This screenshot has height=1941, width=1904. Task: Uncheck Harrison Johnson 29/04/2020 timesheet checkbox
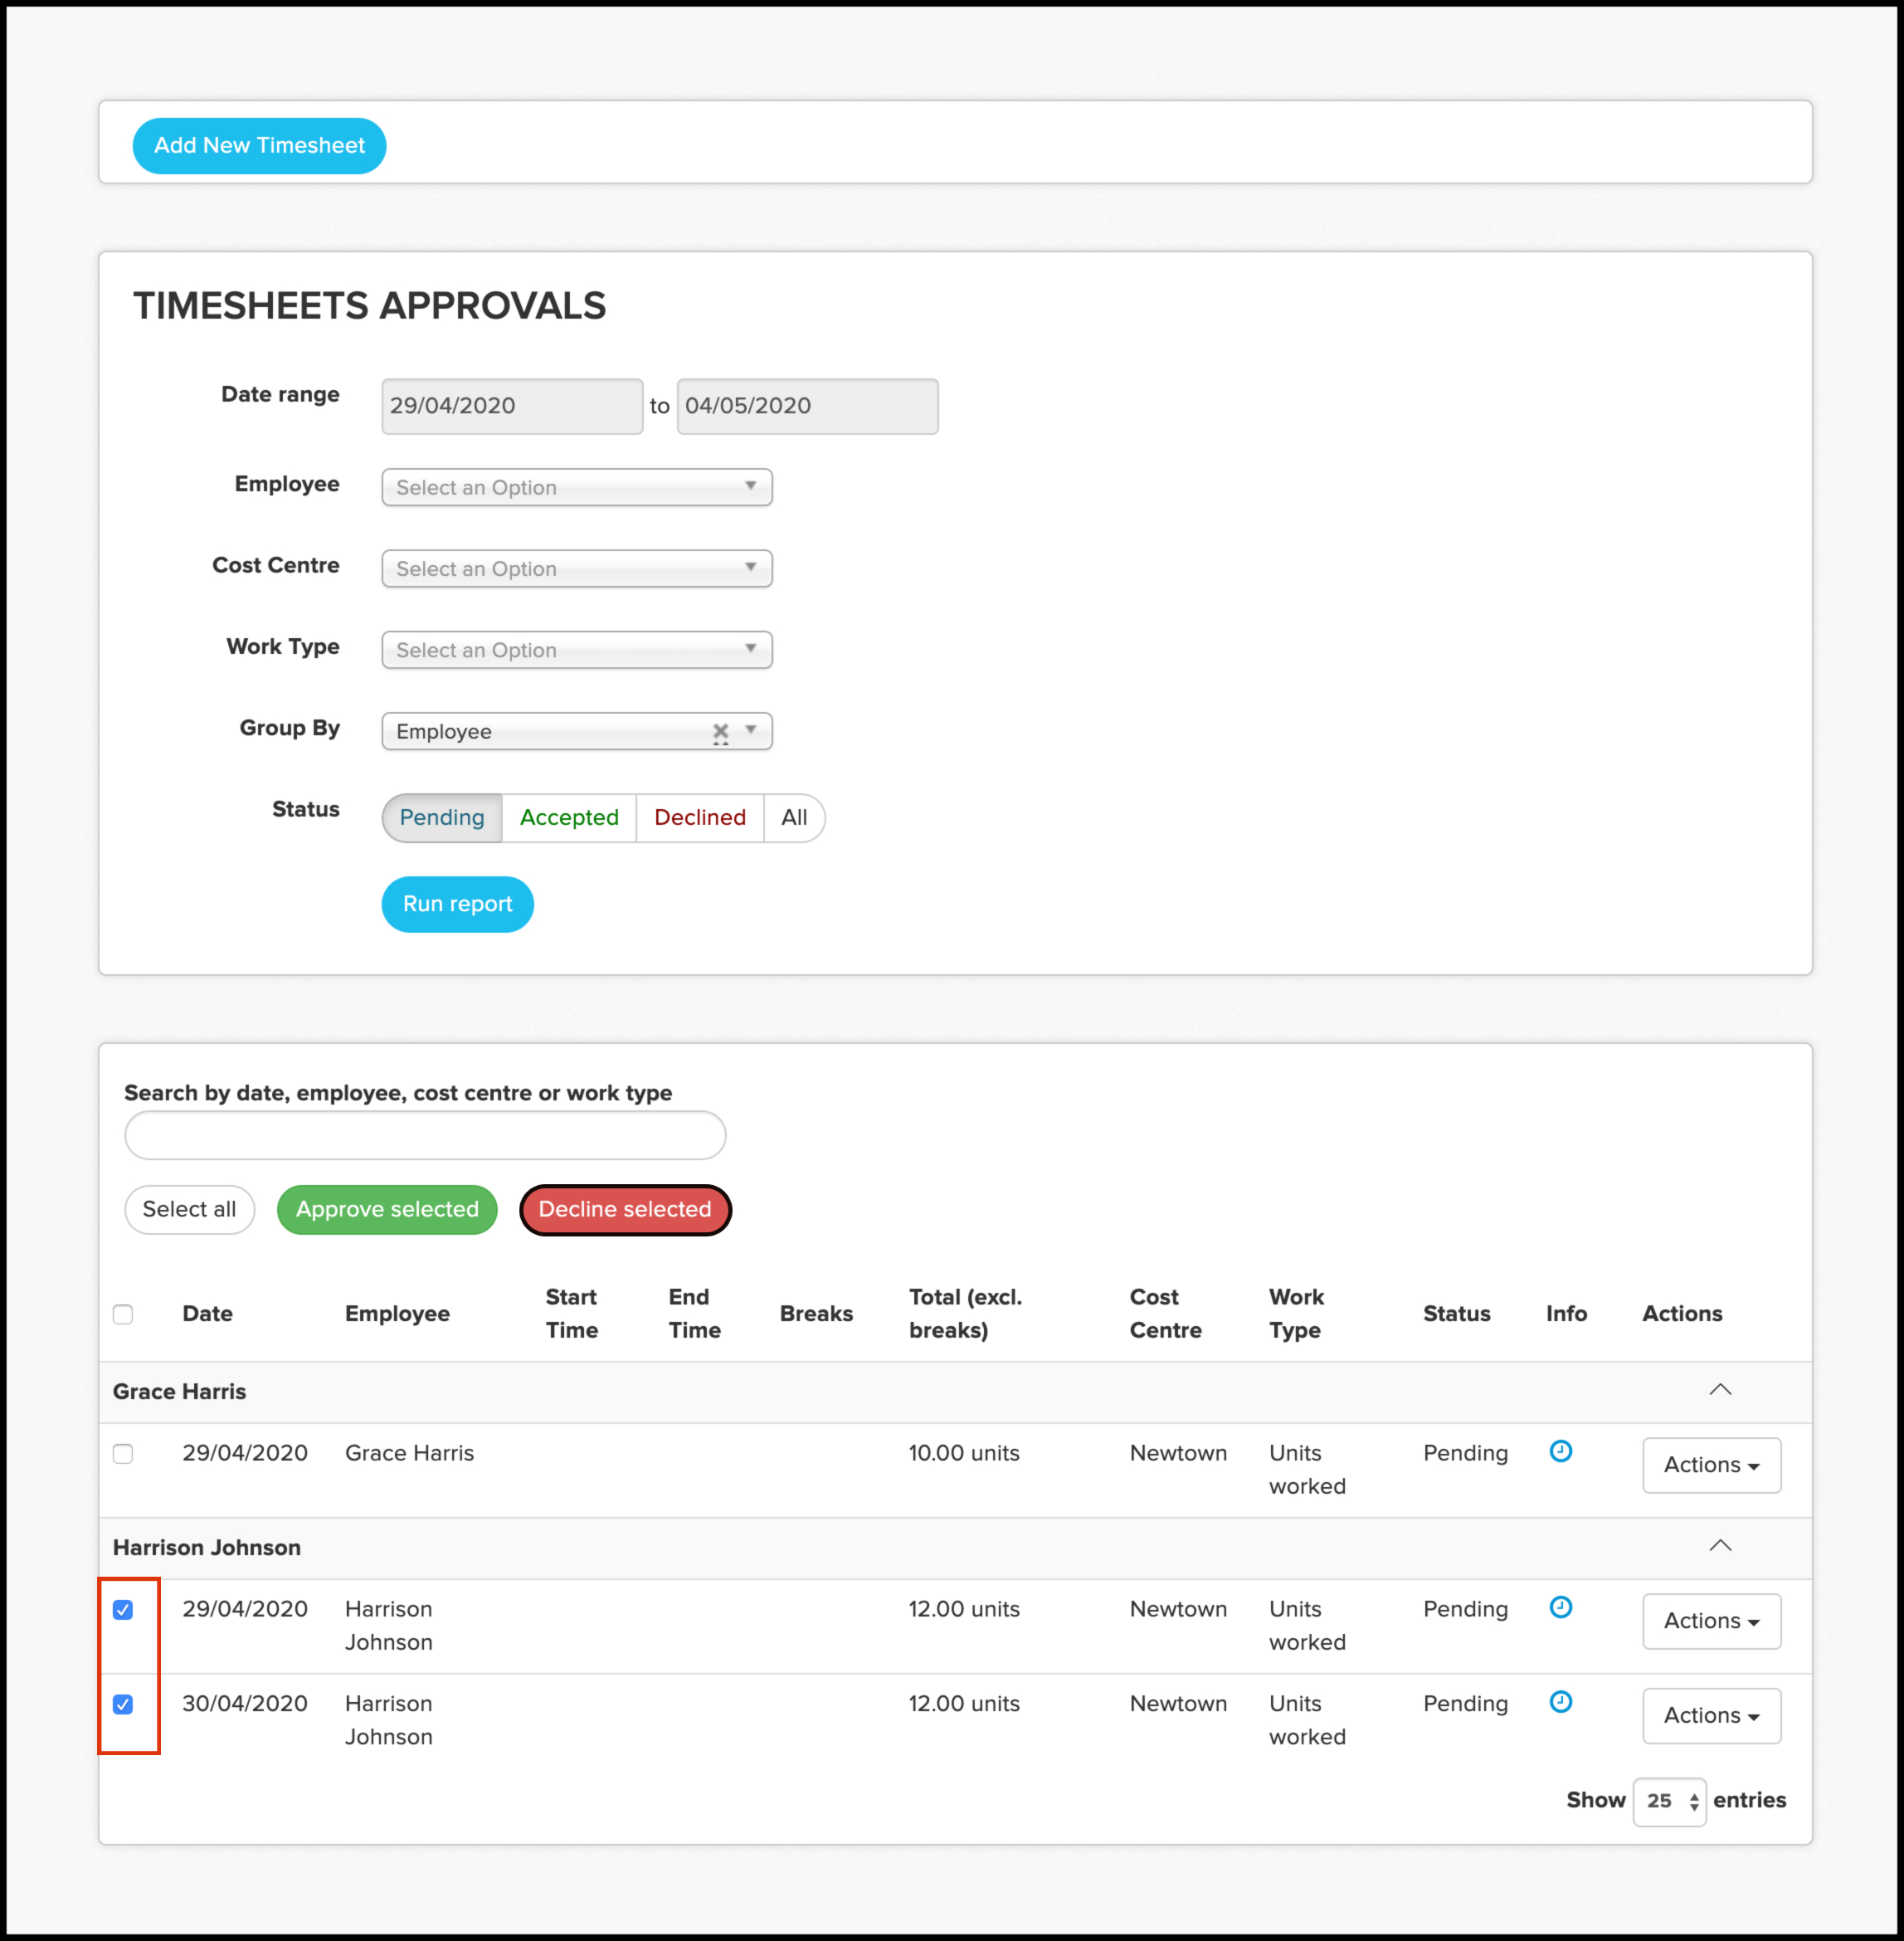[123, 1609]
